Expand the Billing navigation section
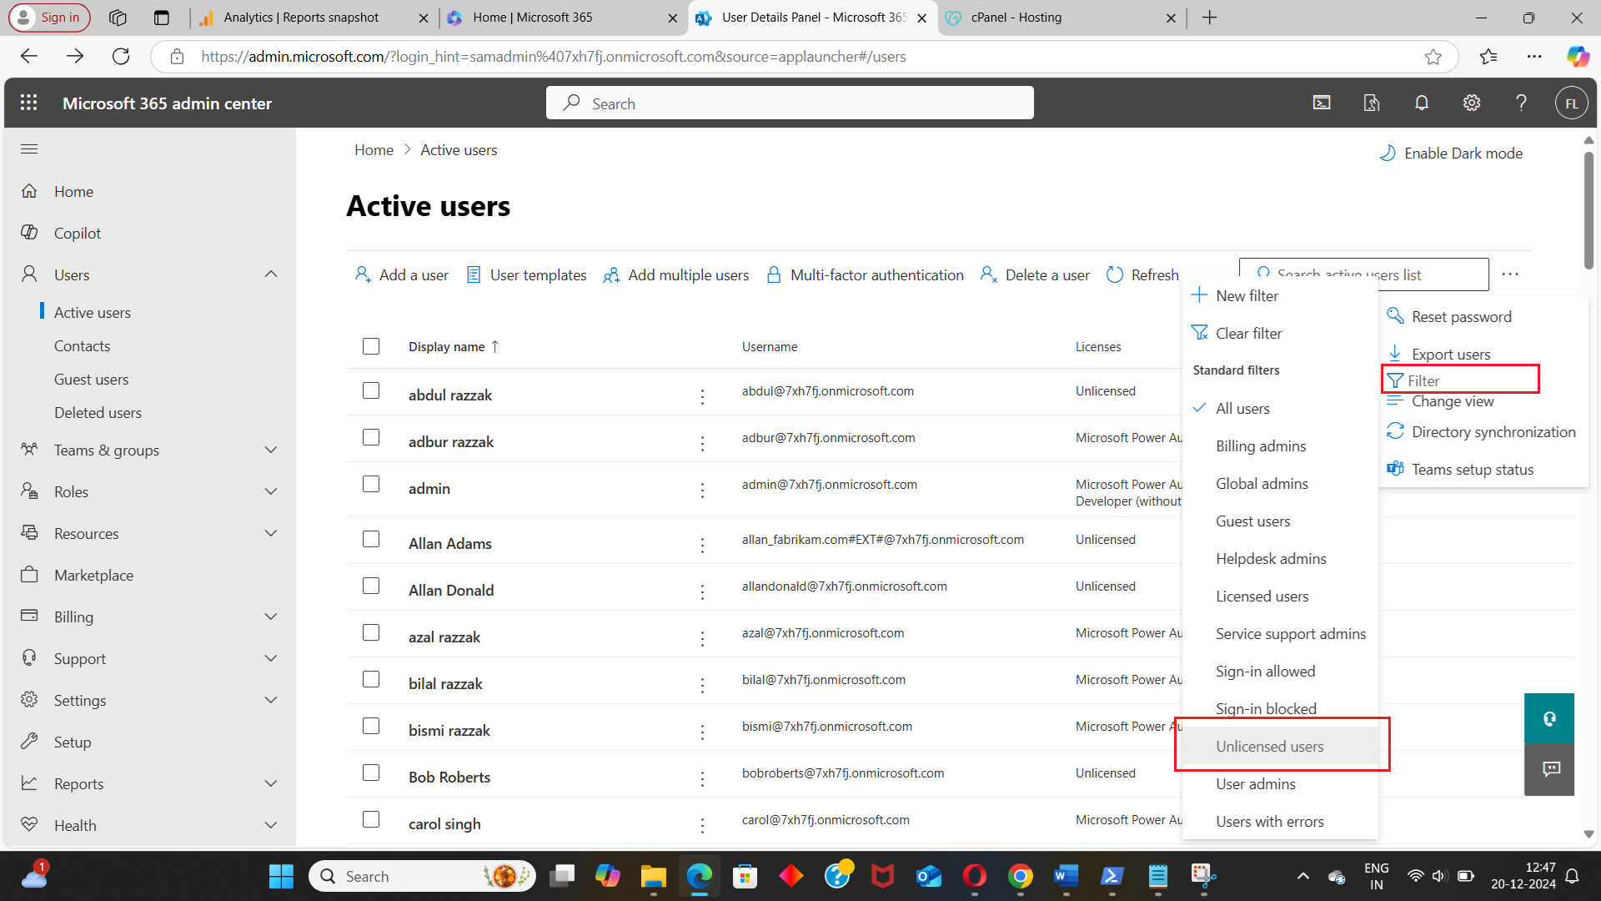This screenshot has width=1601, height=901. [270, 617]
